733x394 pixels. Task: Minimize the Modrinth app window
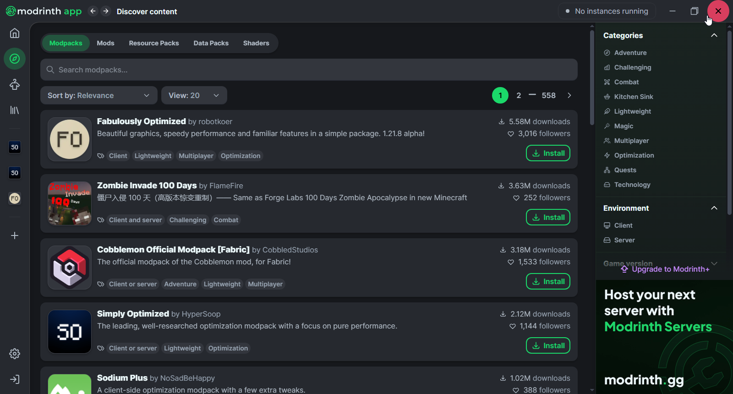point(673,11)
